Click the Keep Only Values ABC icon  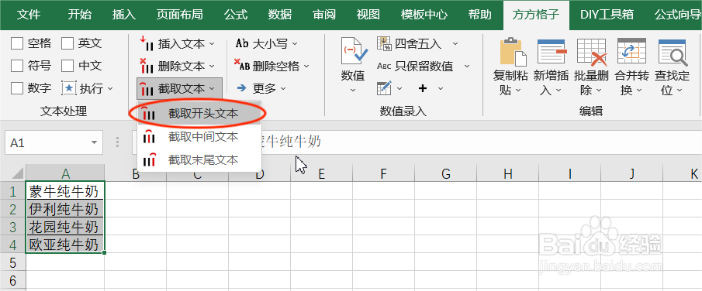coord(384,66)
